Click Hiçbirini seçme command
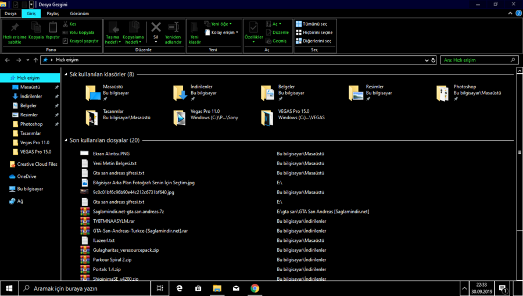 click(314, 33)
